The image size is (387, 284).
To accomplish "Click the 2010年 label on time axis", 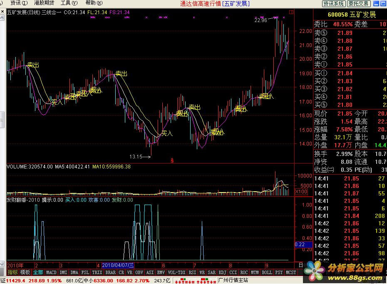I will point(15,266).
